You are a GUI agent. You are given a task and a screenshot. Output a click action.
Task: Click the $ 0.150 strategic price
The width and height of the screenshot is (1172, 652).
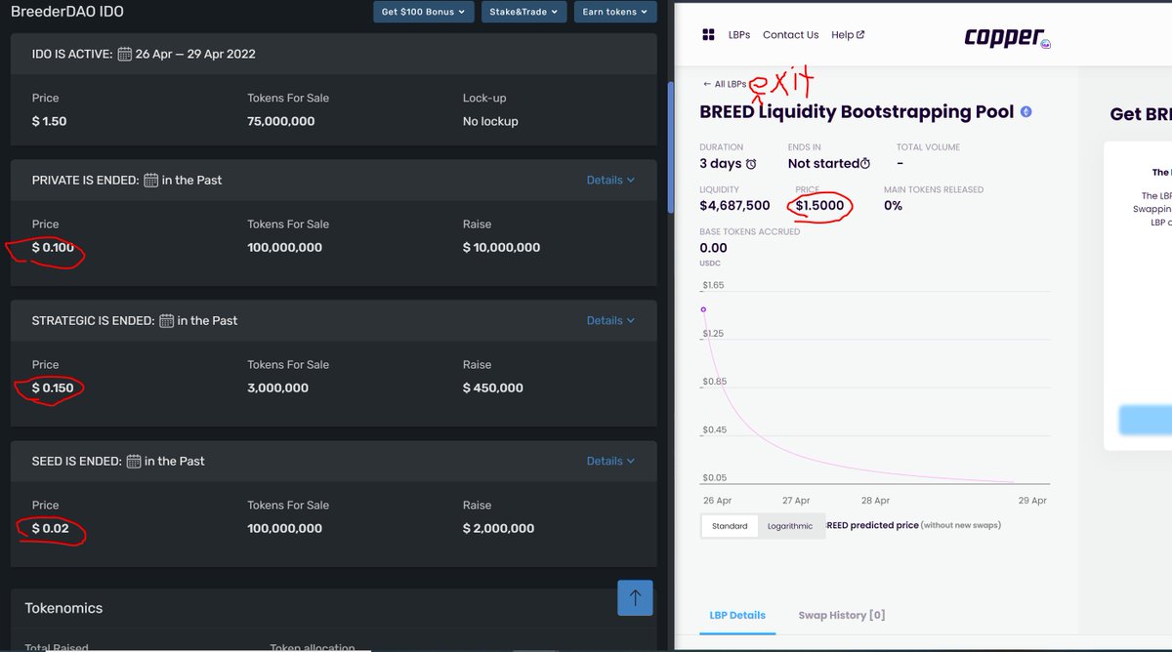click(x=53, y=388)
